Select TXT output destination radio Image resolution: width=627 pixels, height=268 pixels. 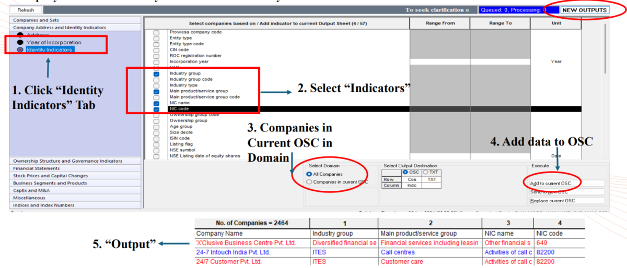425,172
